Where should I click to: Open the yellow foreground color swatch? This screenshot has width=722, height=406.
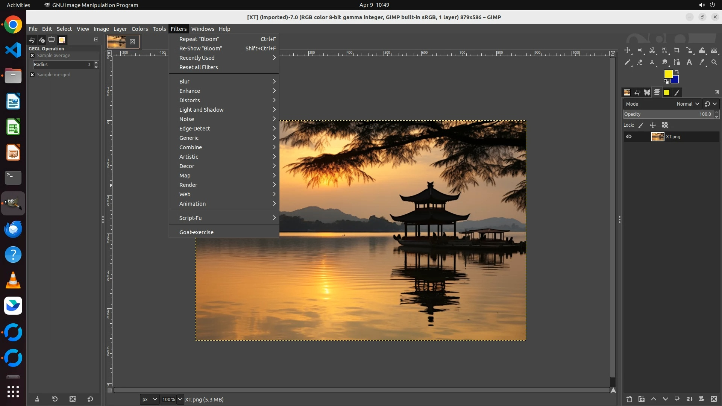668,74
